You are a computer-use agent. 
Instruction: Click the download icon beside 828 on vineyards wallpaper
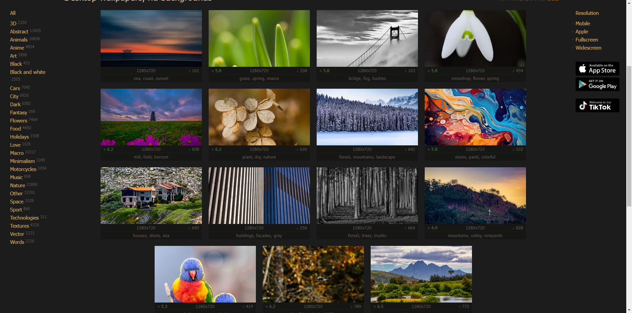click(x=514, y=228)
